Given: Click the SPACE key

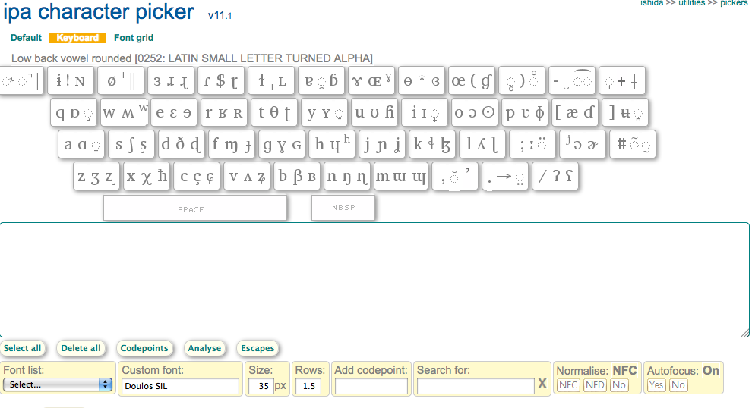Looking at the screenshot, I should [195, 208].
